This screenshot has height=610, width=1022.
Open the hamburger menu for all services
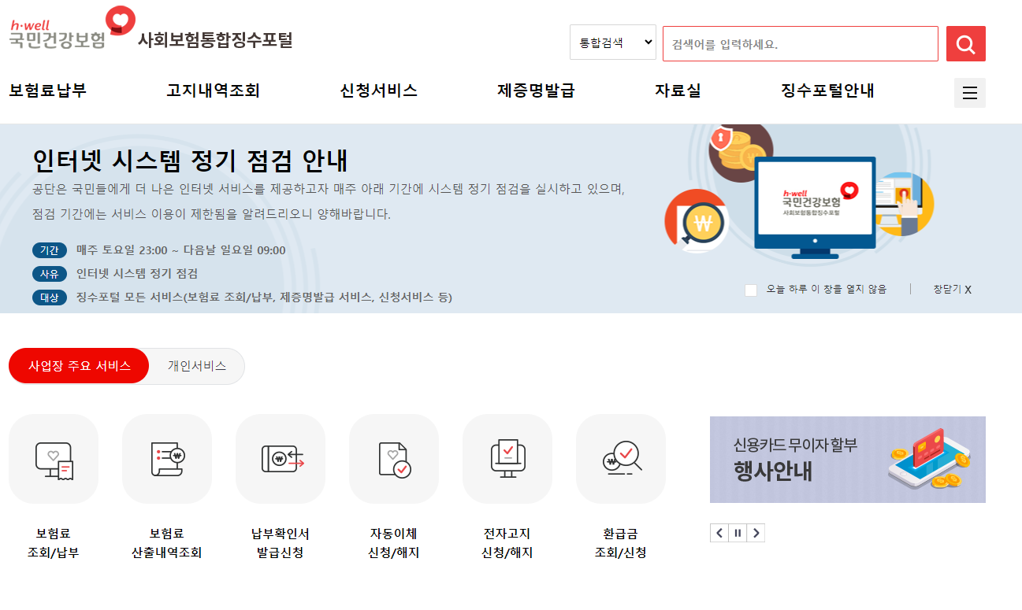[969, 92]
